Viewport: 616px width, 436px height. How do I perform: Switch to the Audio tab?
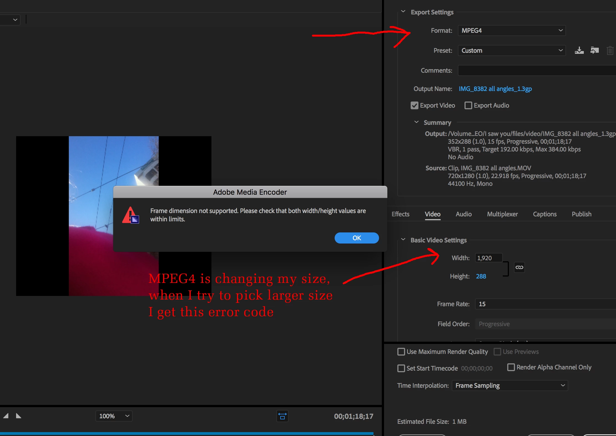coord(463,214)
